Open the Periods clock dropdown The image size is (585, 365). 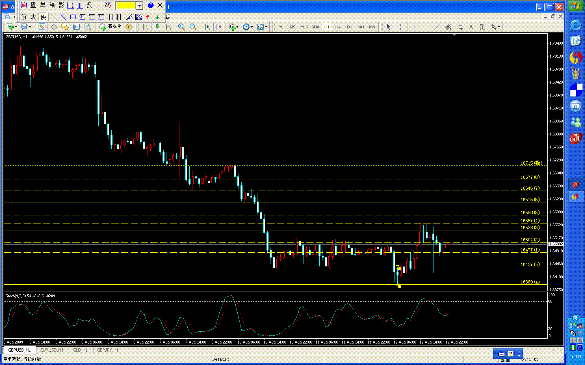pyautogui.click(x=247, y=27)
